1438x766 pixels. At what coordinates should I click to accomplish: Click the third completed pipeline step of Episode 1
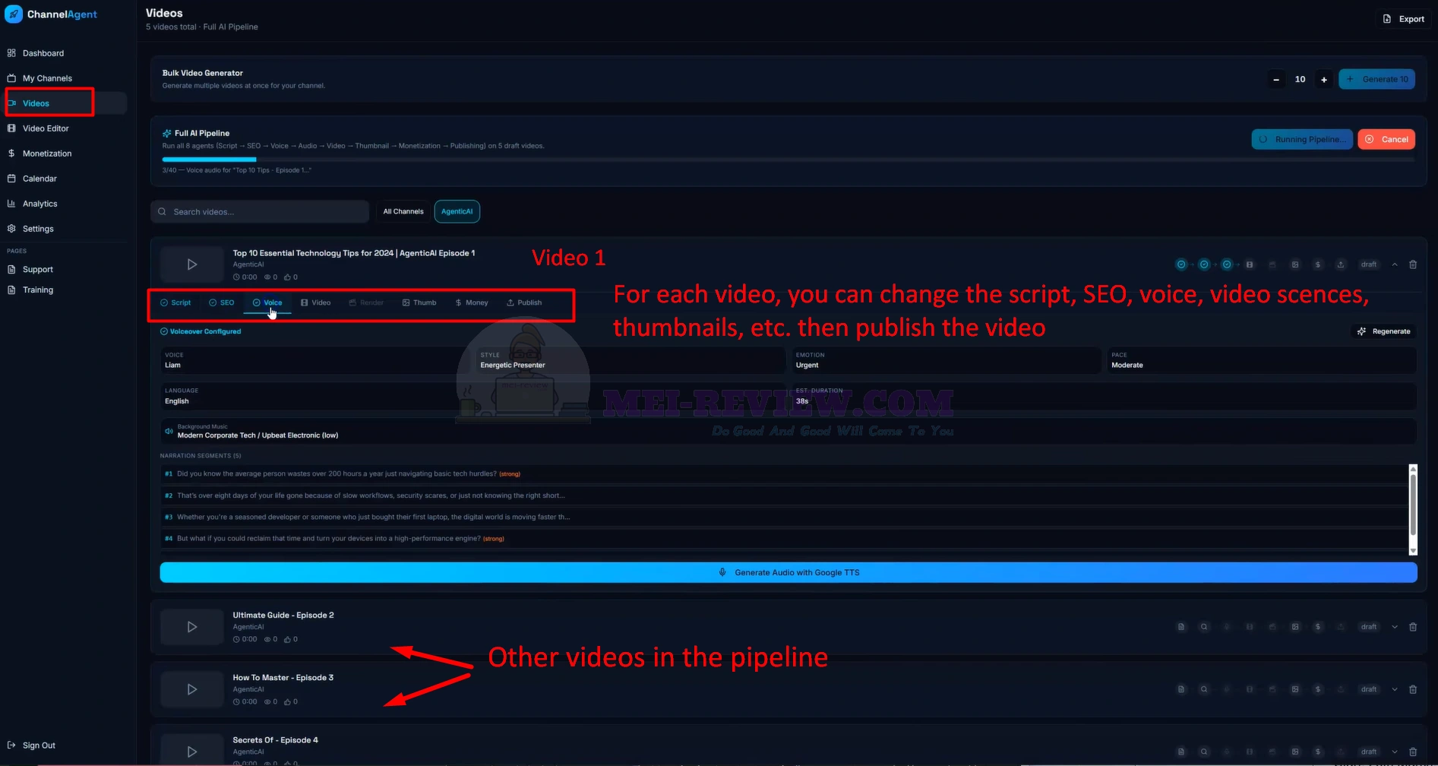pos(1227,264)
